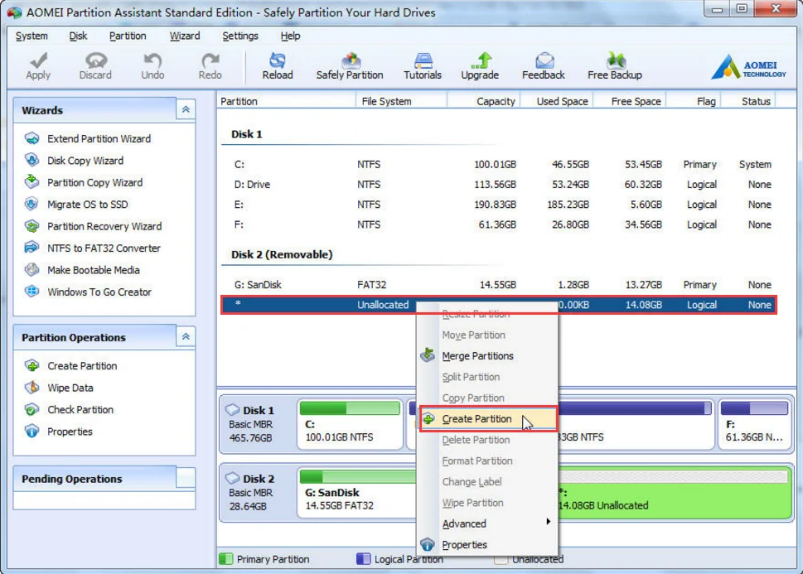The height and width of the screenshot is (574, 803).
Task: Select the D: Drive partition row
Action: tap(499, 185)
